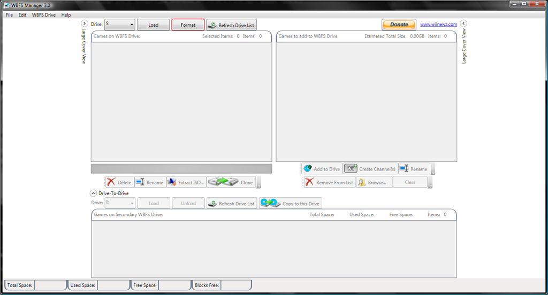
Task: Click the Total Space field in the status bar
Action: pos(50,285)
